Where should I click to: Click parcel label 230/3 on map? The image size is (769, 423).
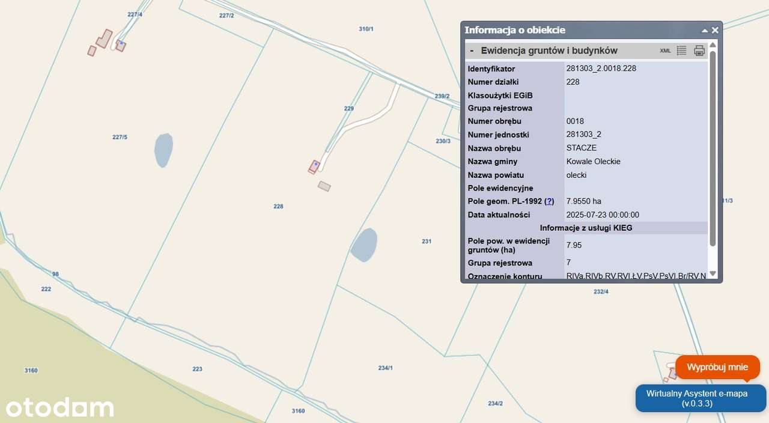(443, 141)
